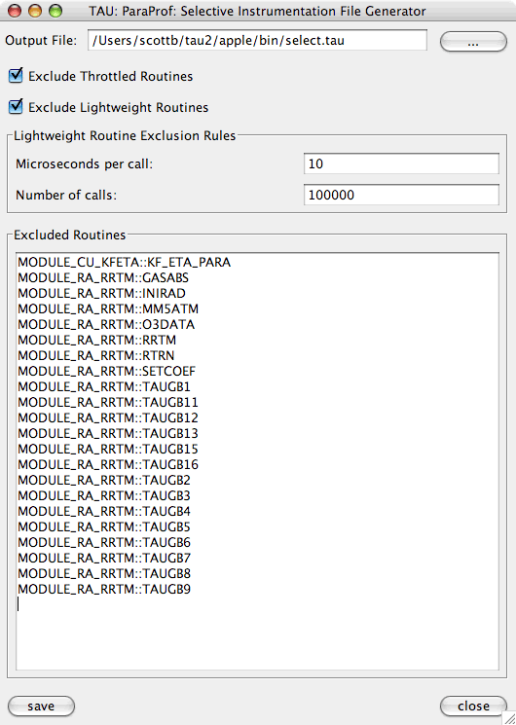516x725 pixels.
Task: Select line MODULE_RA_RRTM::RTRN
Action: tap(95, 355)
